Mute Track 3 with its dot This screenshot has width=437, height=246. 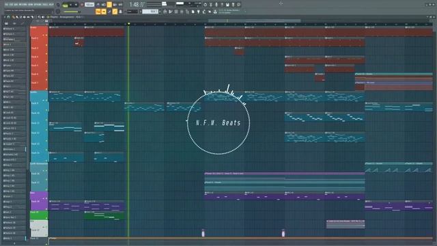tap(46, 53)
